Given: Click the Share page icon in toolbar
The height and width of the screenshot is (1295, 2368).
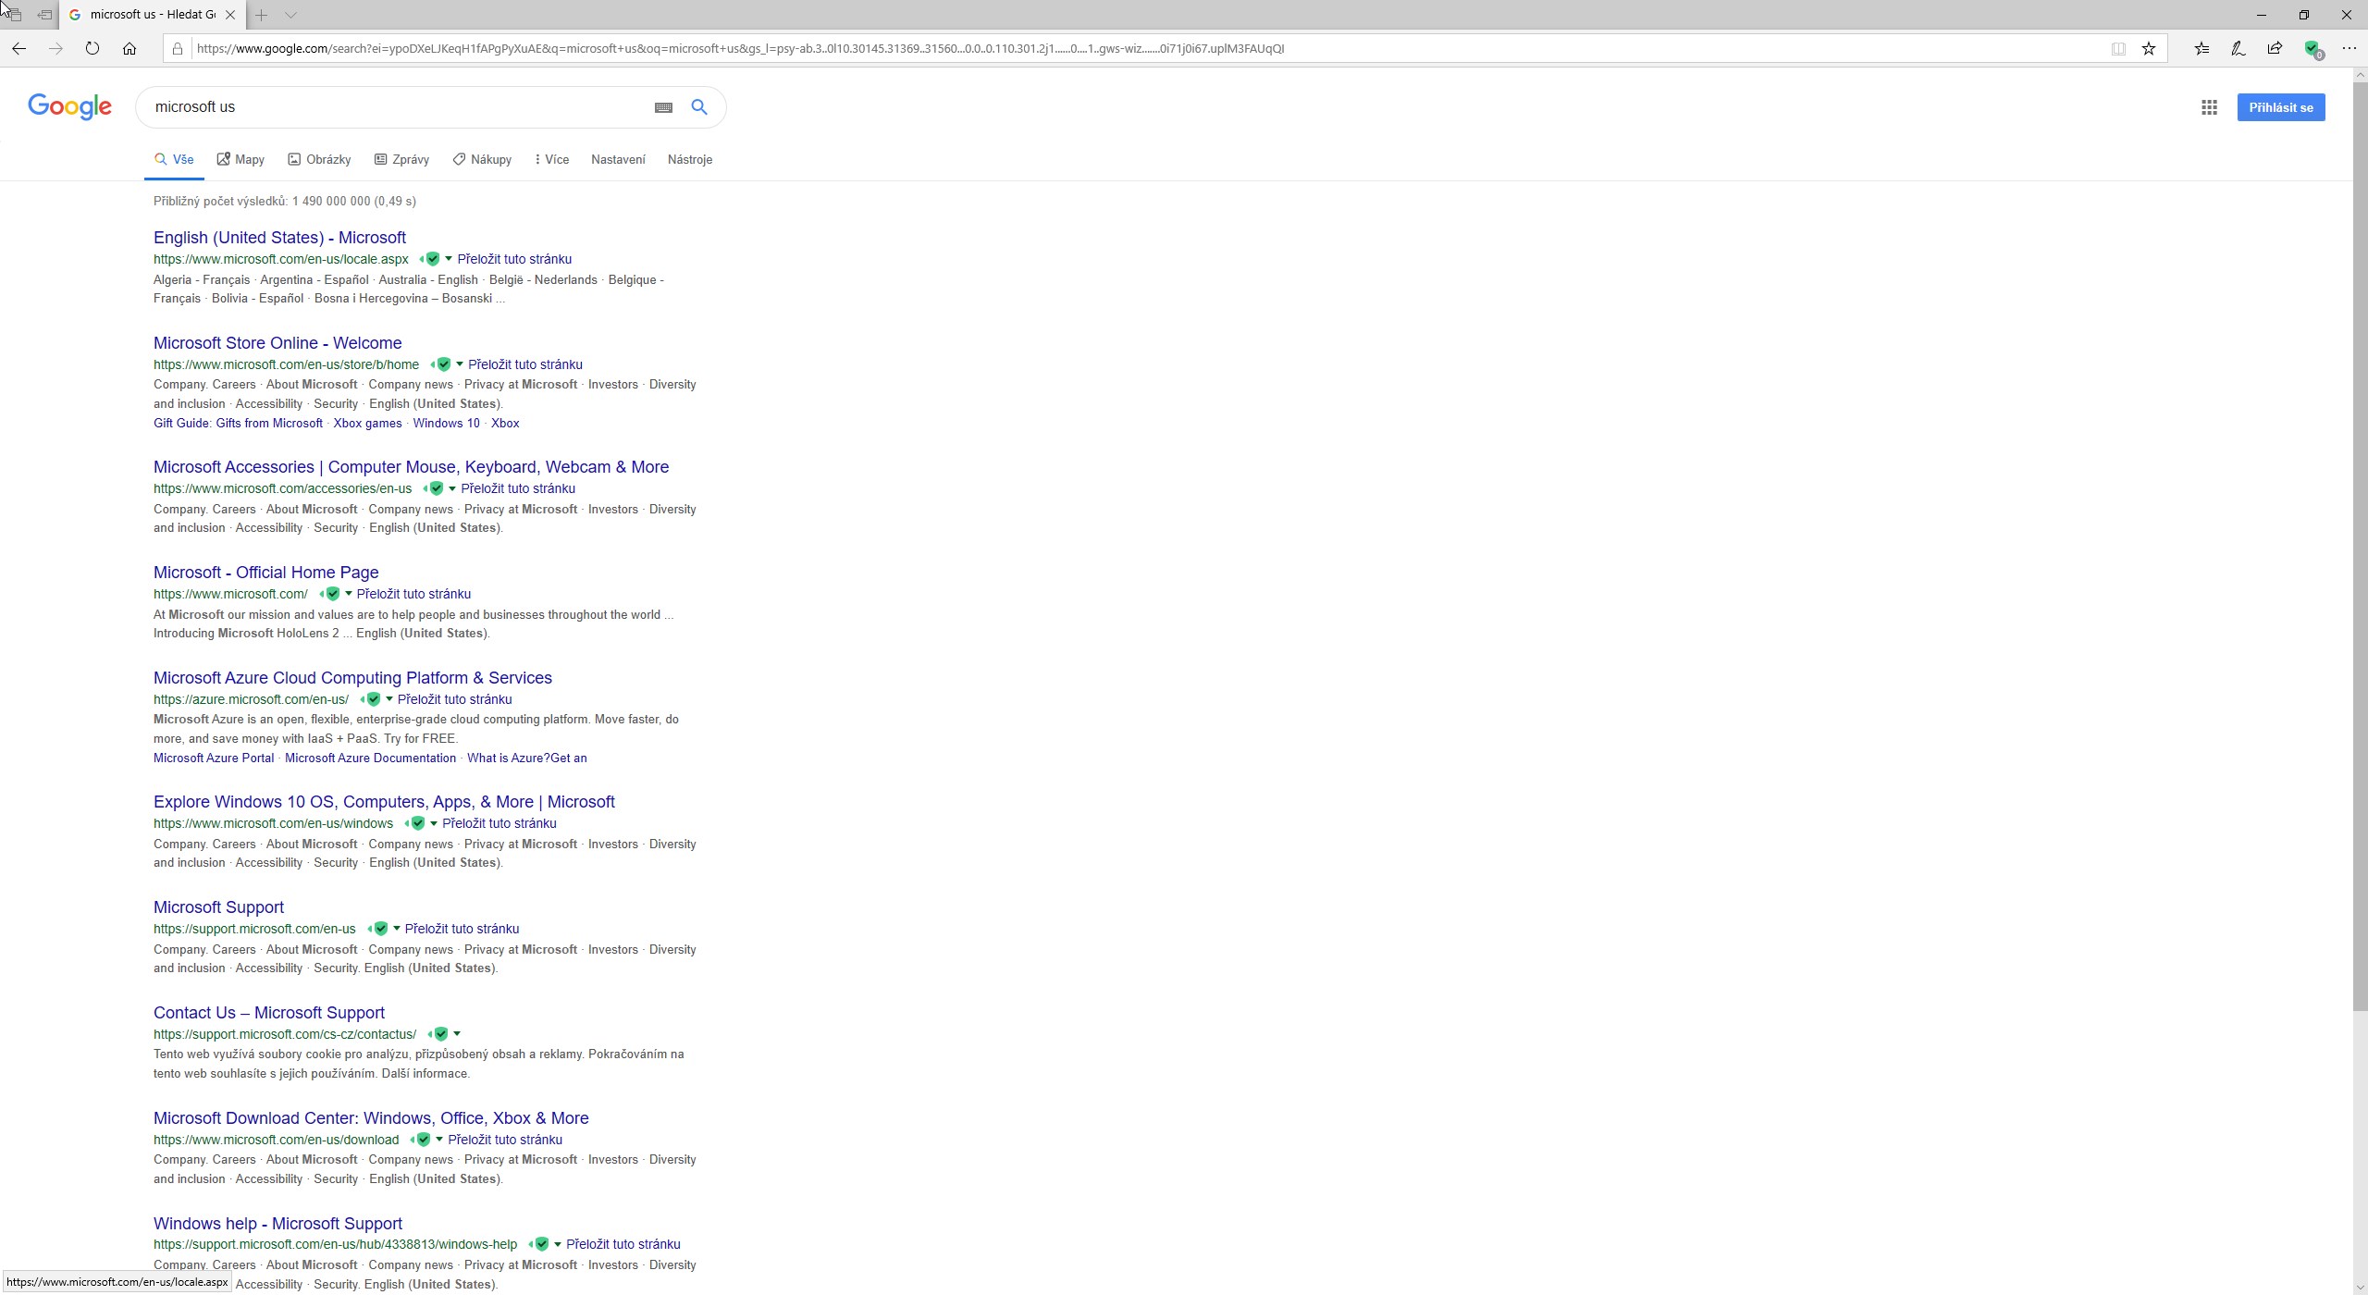Looking at the screenshot, I should pos(2275,48).
